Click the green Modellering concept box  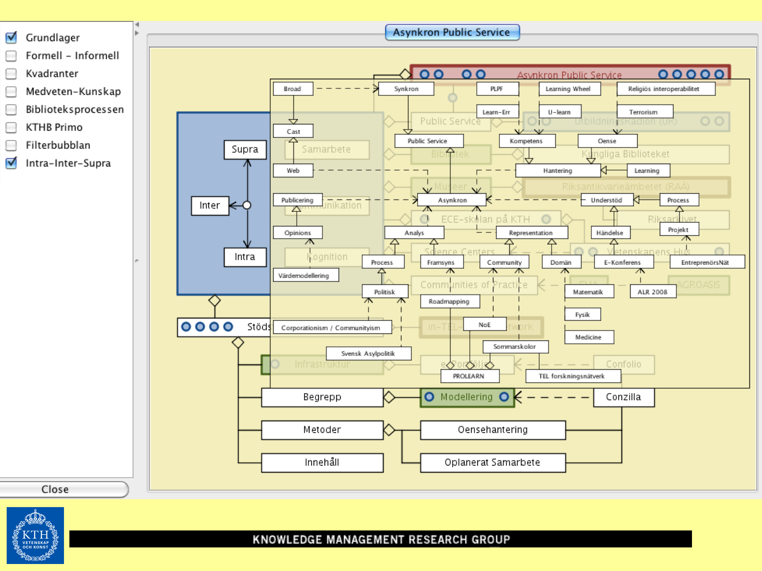click(467, 397)
